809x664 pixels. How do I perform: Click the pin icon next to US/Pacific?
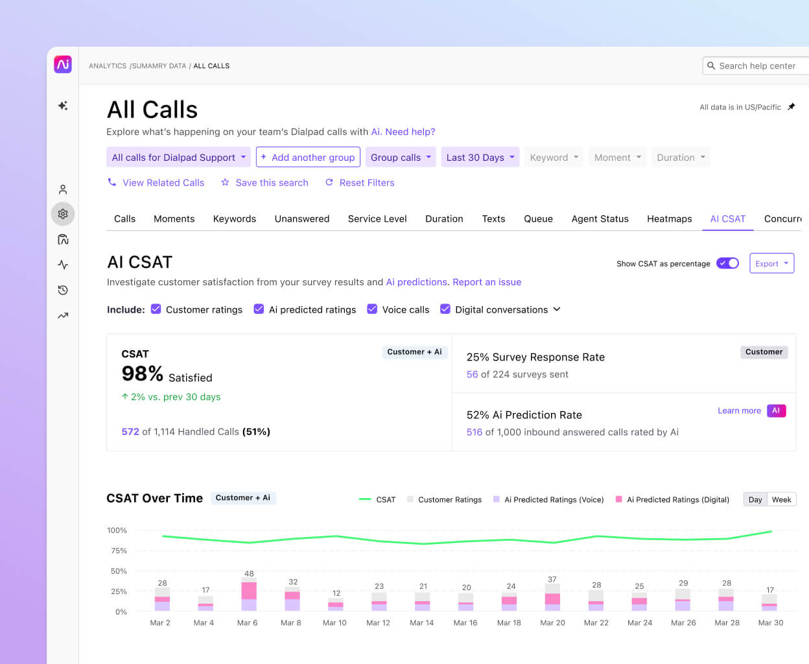tap(791, 107)
